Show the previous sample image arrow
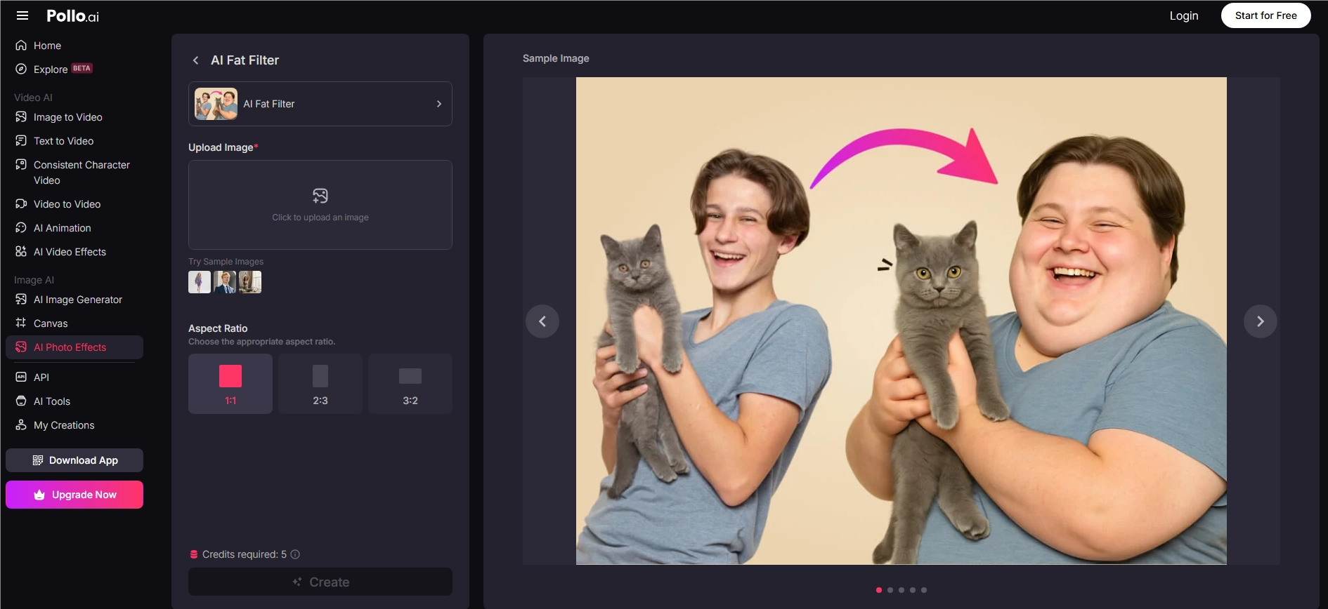Viewport: 1328px width, 609px height. 542,321
